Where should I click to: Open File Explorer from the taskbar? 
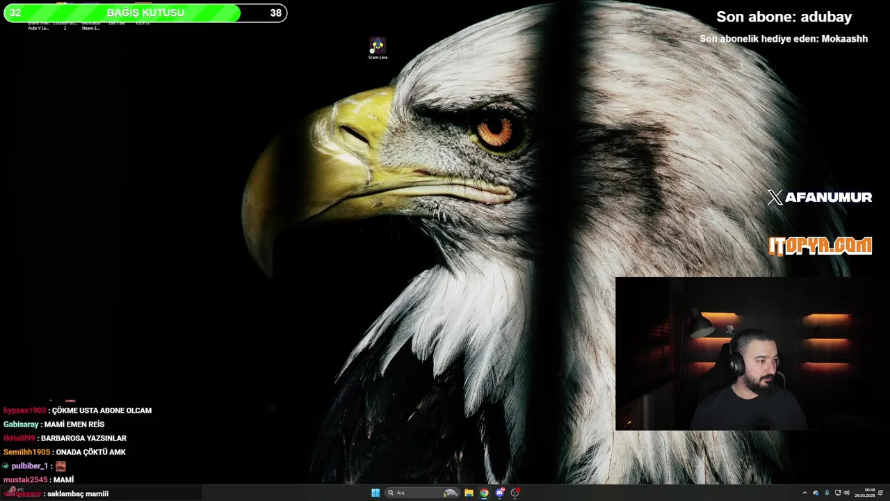[x=469, y=493]
